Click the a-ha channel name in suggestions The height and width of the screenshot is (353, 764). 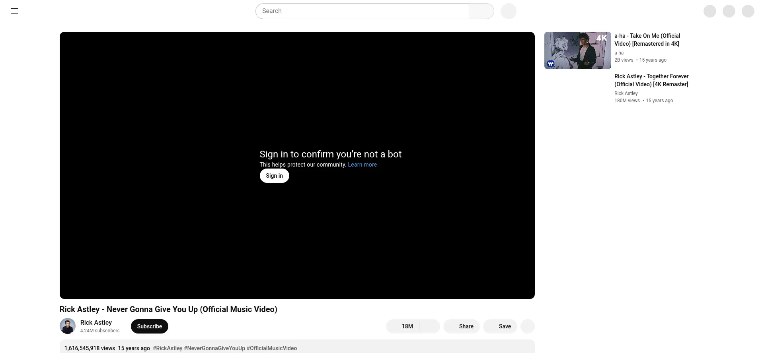pos(619,53)
